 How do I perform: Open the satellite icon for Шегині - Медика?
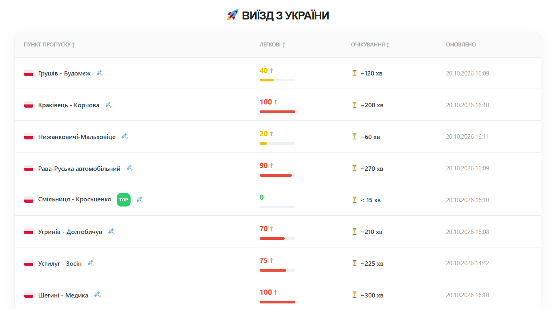pyautogui.click(x=97, y=295)
